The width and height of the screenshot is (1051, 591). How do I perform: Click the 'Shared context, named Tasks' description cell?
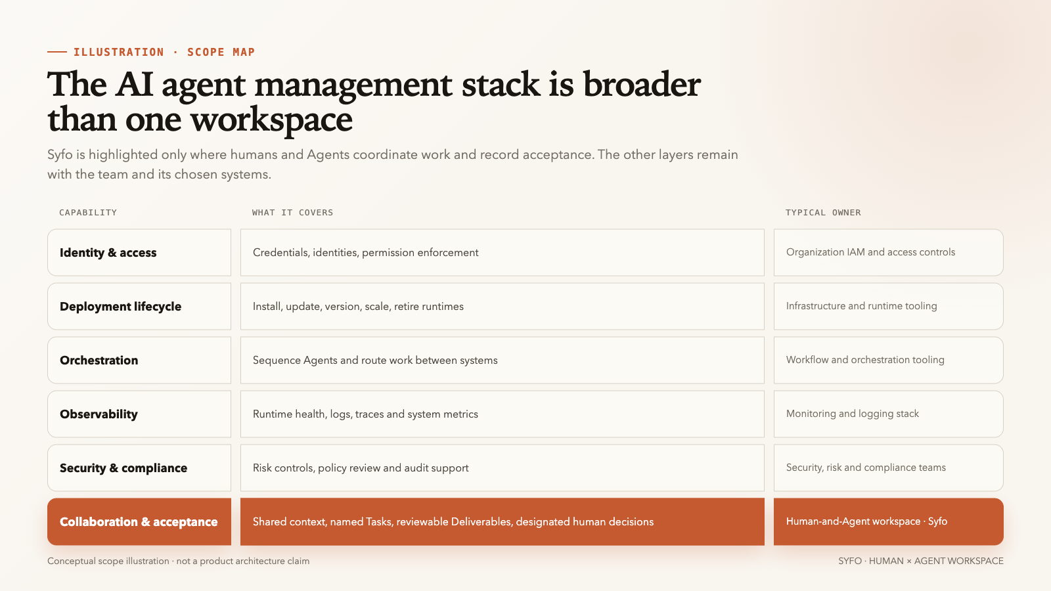pyautogui.click(x=503, y=521)
